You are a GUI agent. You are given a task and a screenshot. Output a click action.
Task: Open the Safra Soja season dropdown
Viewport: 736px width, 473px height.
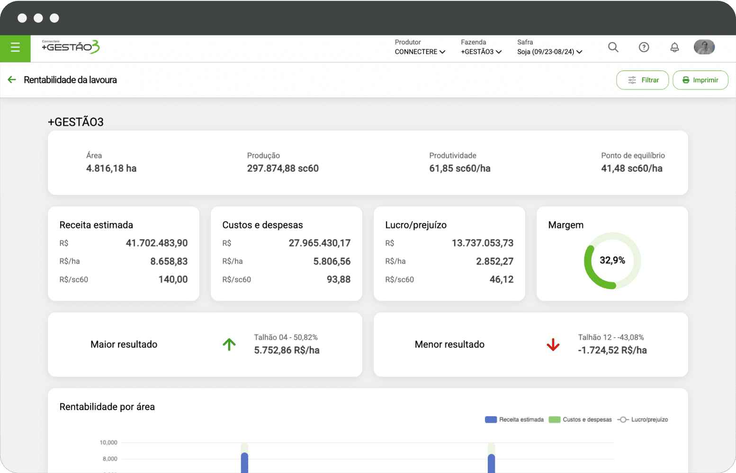[549, 52]
